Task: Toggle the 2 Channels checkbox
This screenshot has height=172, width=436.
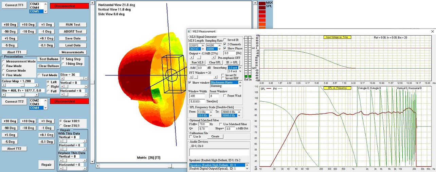Action: point(233,44)
